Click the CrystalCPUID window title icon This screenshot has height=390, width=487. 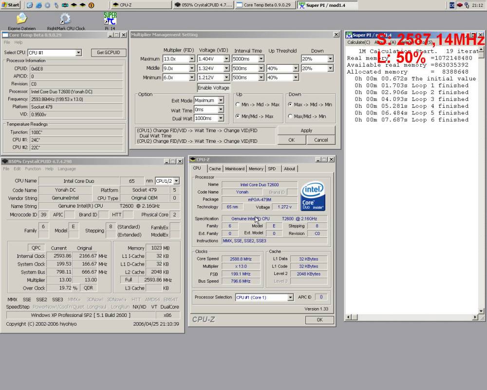click(5, 161)
